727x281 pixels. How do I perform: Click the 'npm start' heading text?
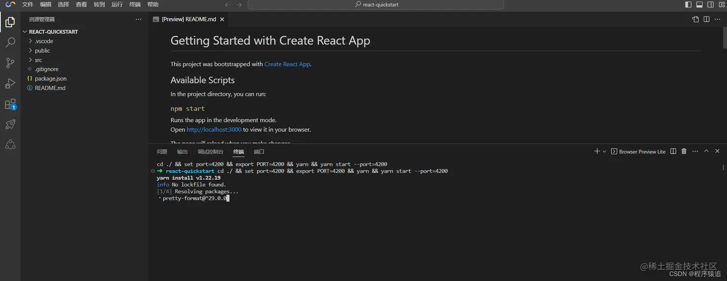[188, 109]
